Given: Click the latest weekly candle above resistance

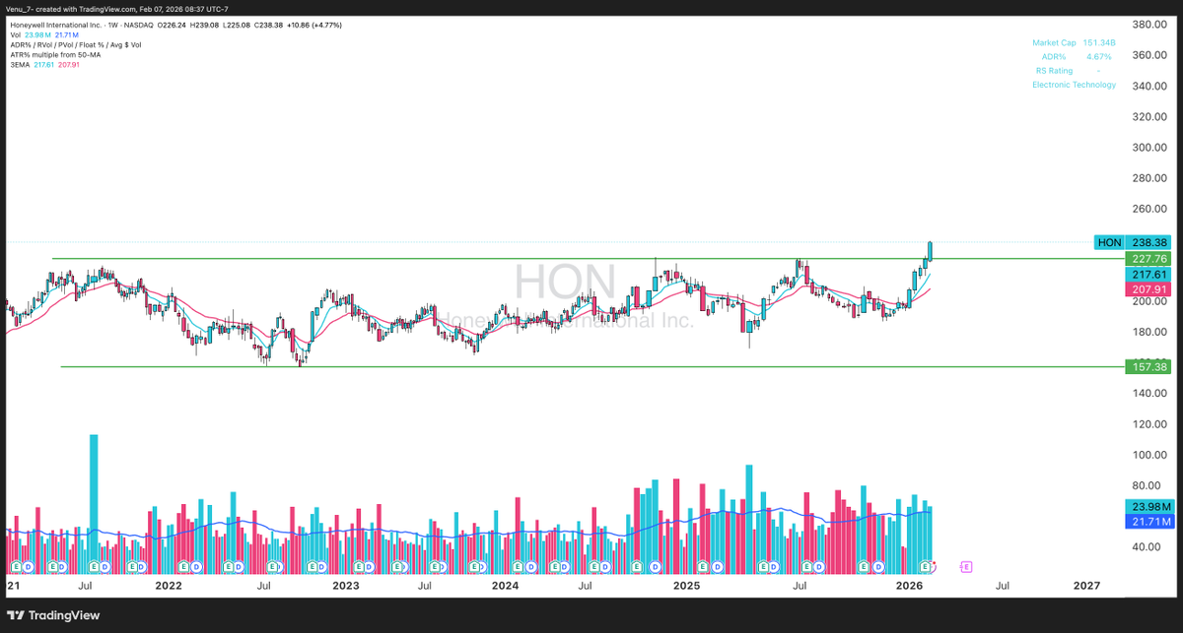Looking at the screenshot, I should 931,250.
